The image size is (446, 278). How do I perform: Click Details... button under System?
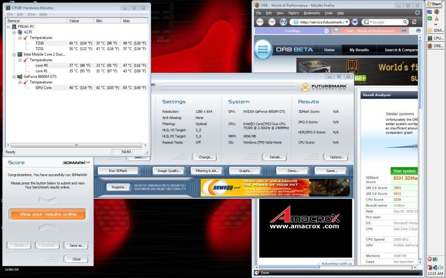tap(276, 157)
